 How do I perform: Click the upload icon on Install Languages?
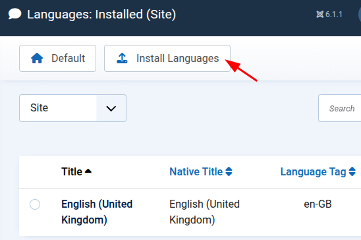tap(122, 58)
